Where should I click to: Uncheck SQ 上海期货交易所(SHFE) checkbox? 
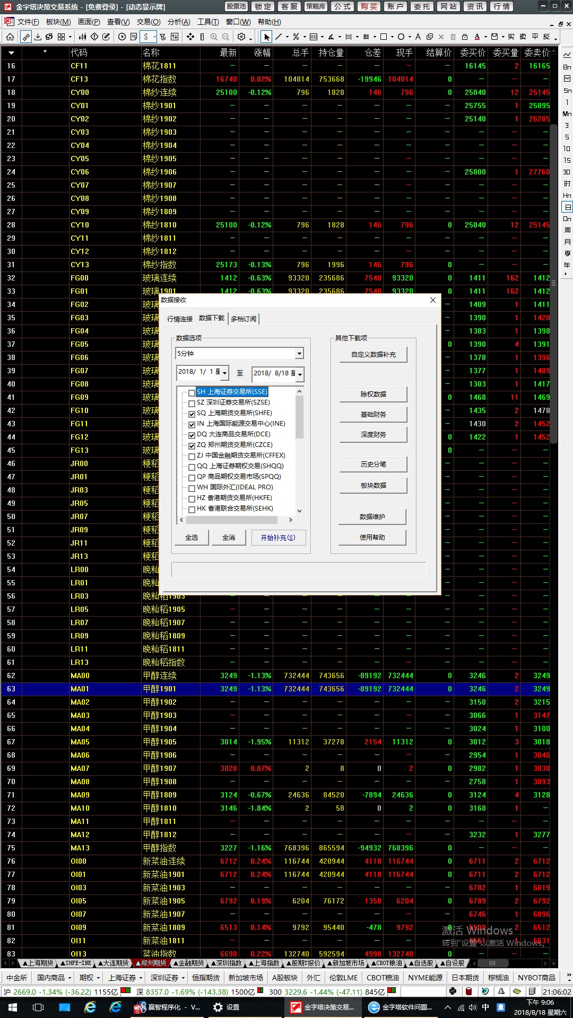pos(192,414)
